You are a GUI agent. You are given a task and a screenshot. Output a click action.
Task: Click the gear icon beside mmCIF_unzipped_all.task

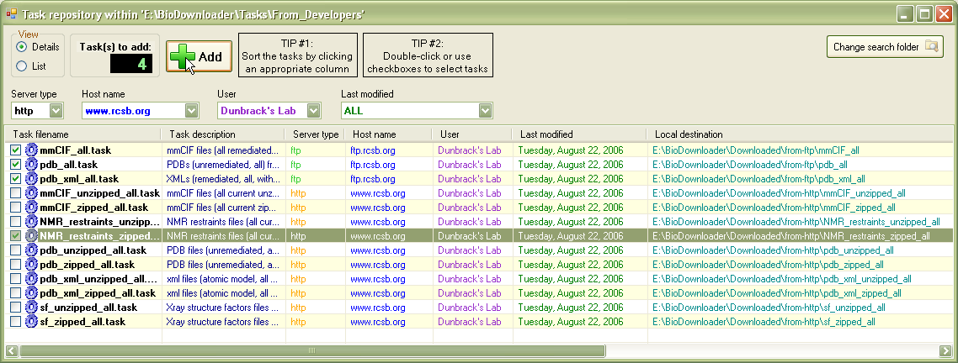point(31,192)
